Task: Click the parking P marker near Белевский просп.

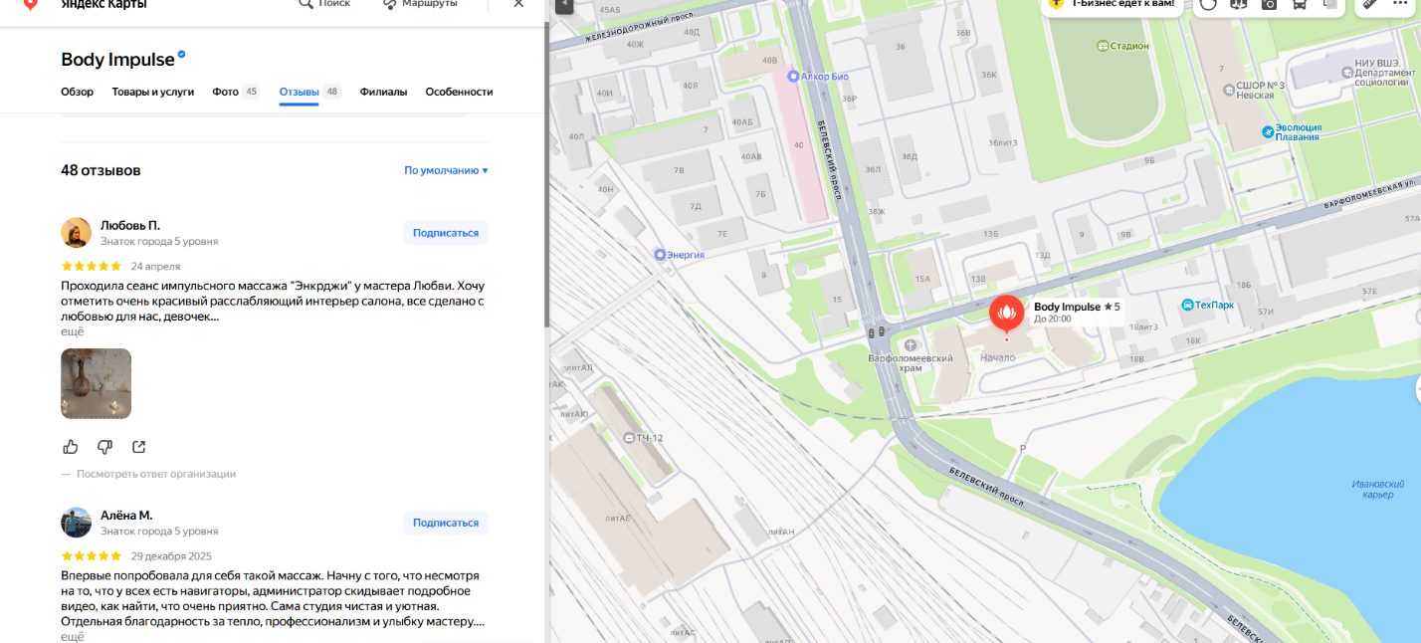Action: [1022, 449]
